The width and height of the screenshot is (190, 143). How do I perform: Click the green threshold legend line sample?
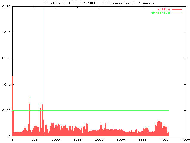pyautogui.click(x=177, y=13)
